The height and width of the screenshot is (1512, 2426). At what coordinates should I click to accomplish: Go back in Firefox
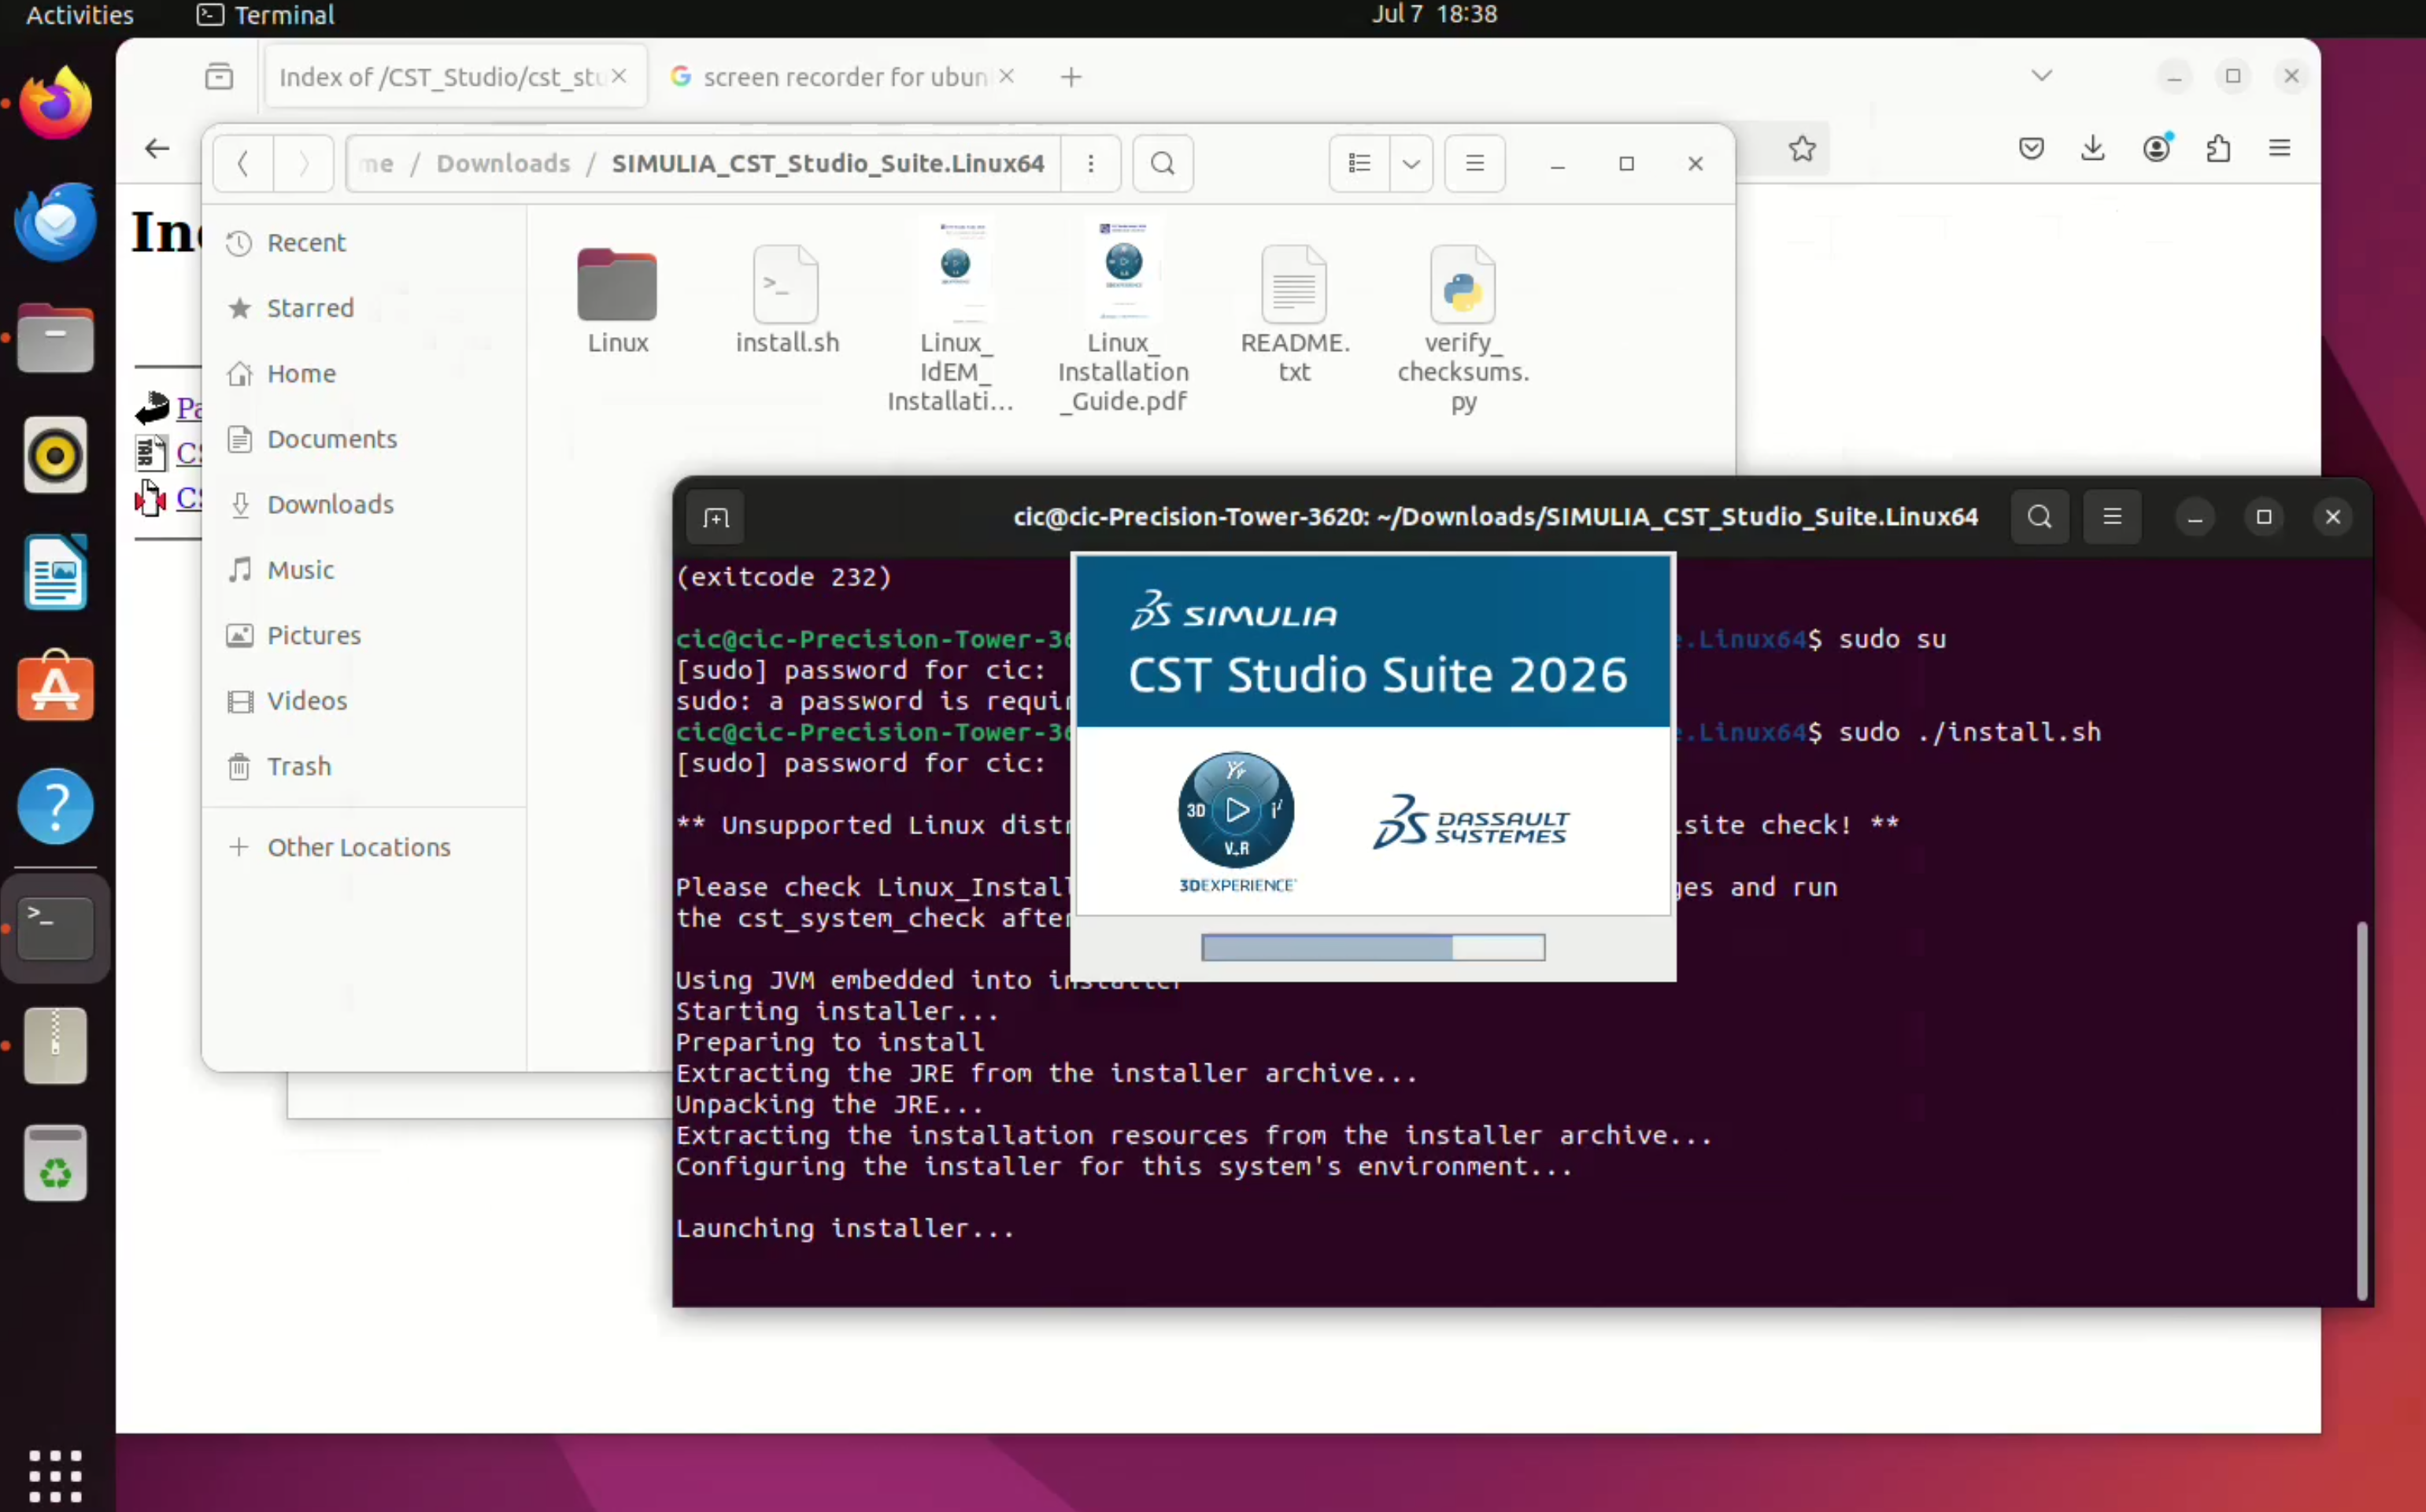(x=157, y=149)
